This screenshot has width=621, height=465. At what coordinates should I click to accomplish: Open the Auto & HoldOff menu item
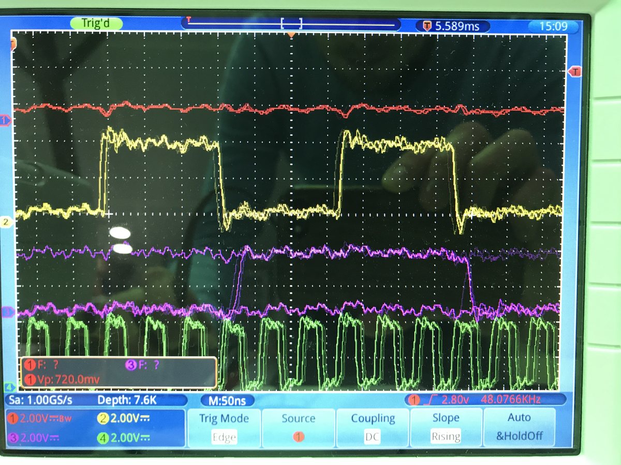click(519, 427)
